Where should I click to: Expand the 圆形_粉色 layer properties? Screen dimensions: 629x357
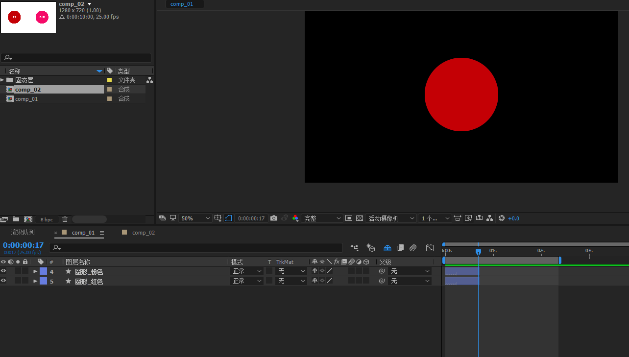pyautogui.click(x=35, y=271)
